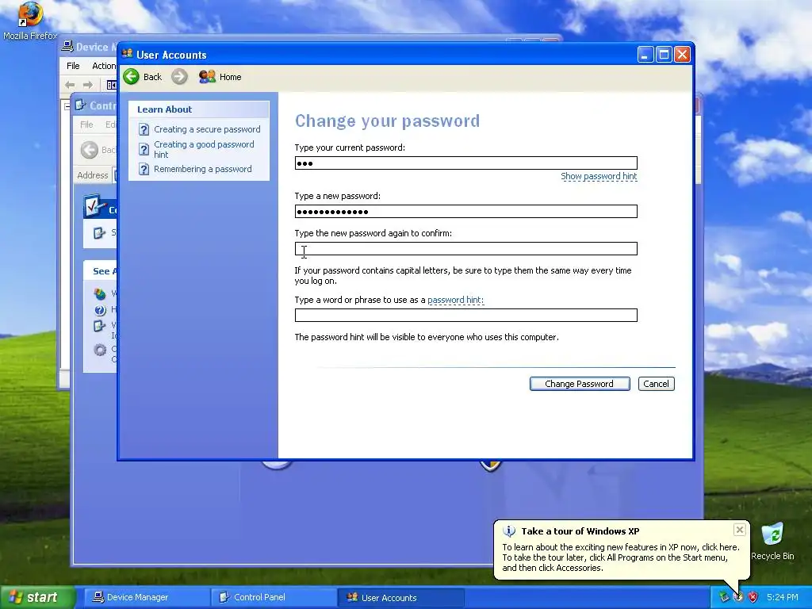Viewport: 812px width, 609px height.
Task: Click the password hint: link
Action: tap(455, 300)
